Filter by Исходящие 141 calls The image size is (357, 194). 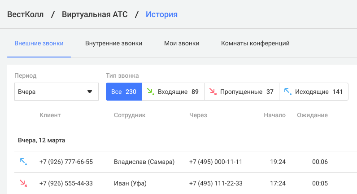313,92
